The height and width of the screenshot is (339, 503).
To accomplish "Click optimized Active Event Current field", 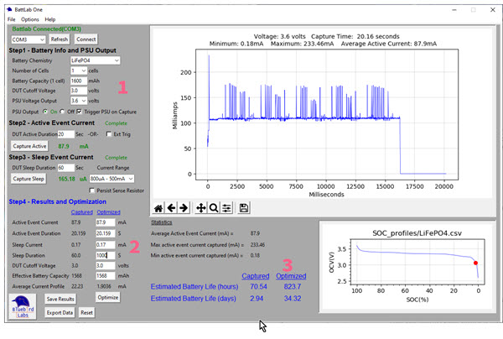I will pyautogui.click(x=106, y=222).
